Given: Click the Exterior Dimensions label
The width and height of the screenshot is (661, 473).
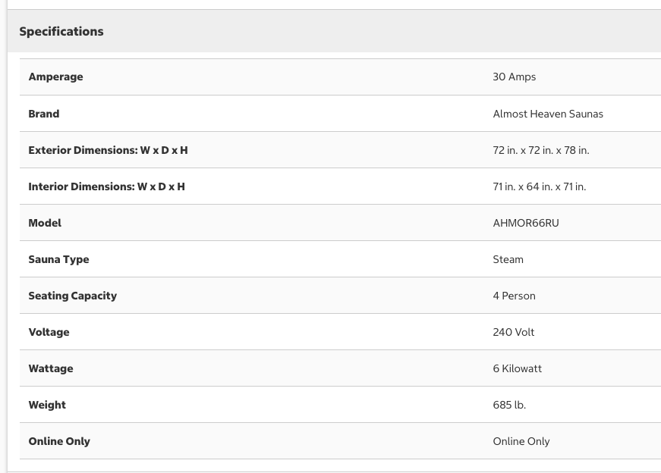Looking at the screenshot, I should click(x=108, y=150).
